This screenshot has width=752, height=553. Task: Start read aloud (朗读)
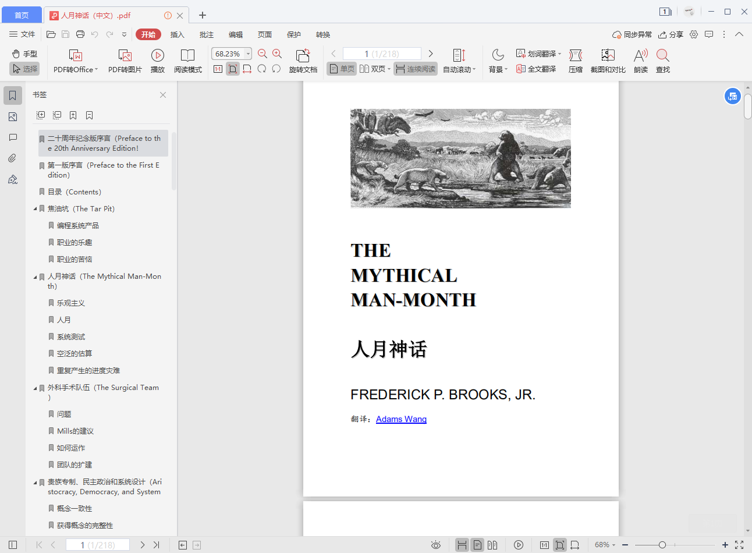(x=641, y=61)
